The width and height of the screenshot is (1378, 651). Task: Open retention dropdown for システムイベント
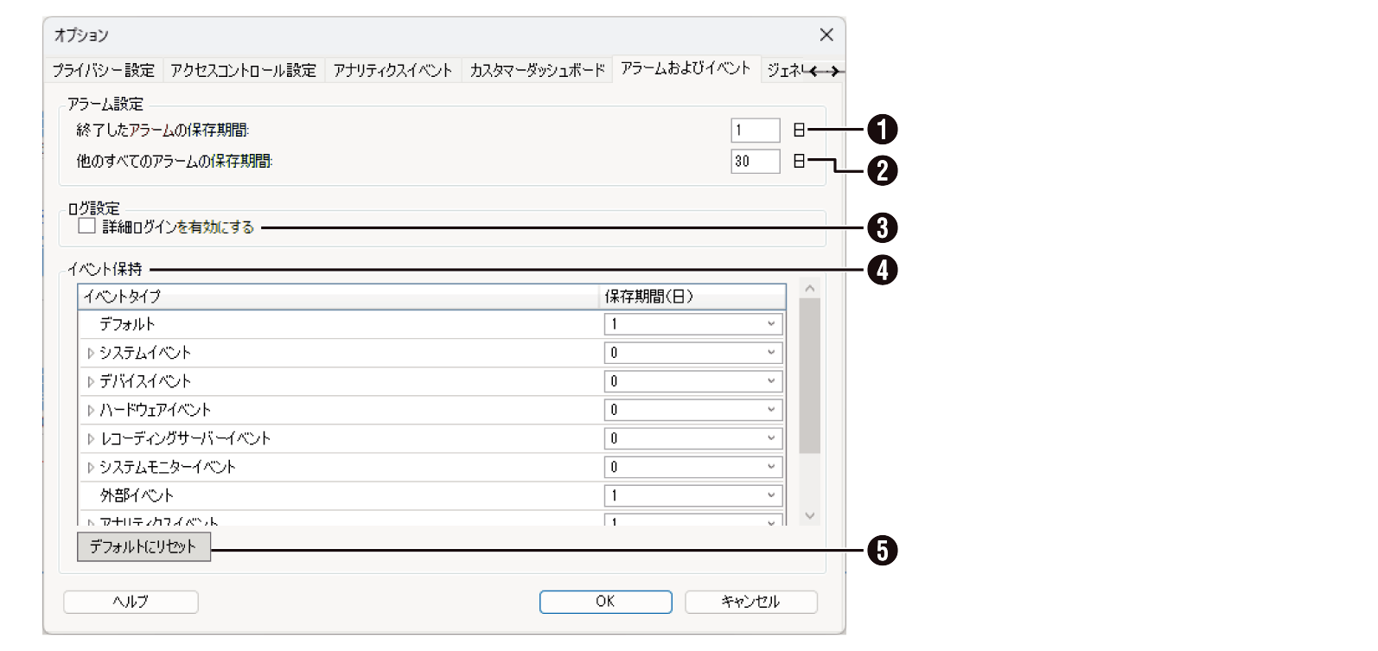point(770,353)
